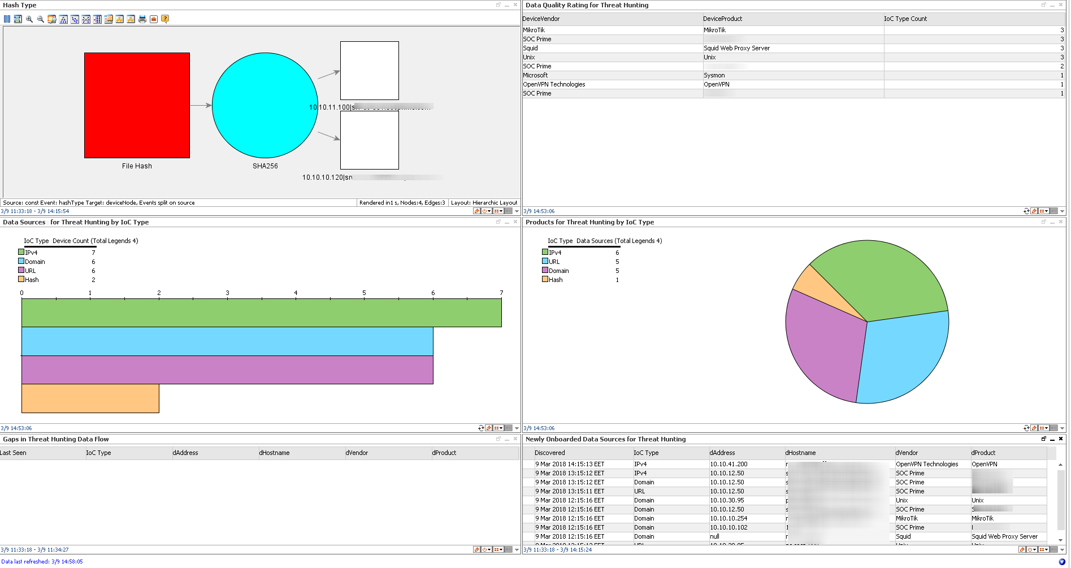Open the power dropdown in Hash Type panel
The width and height of the screenshot is (1071, 568).
point(486,211)
